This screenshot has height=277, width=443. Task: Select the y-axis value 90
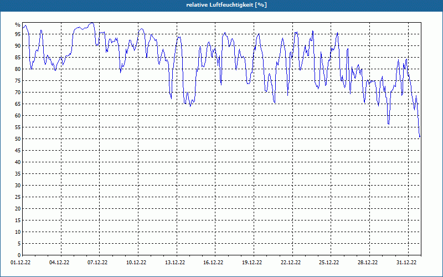click(18, 46)
